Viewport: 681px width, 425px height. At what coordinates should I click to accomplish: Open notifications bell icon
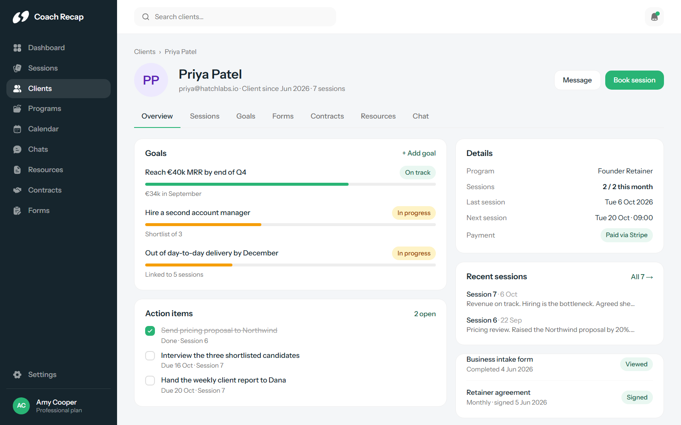point(655,17)
